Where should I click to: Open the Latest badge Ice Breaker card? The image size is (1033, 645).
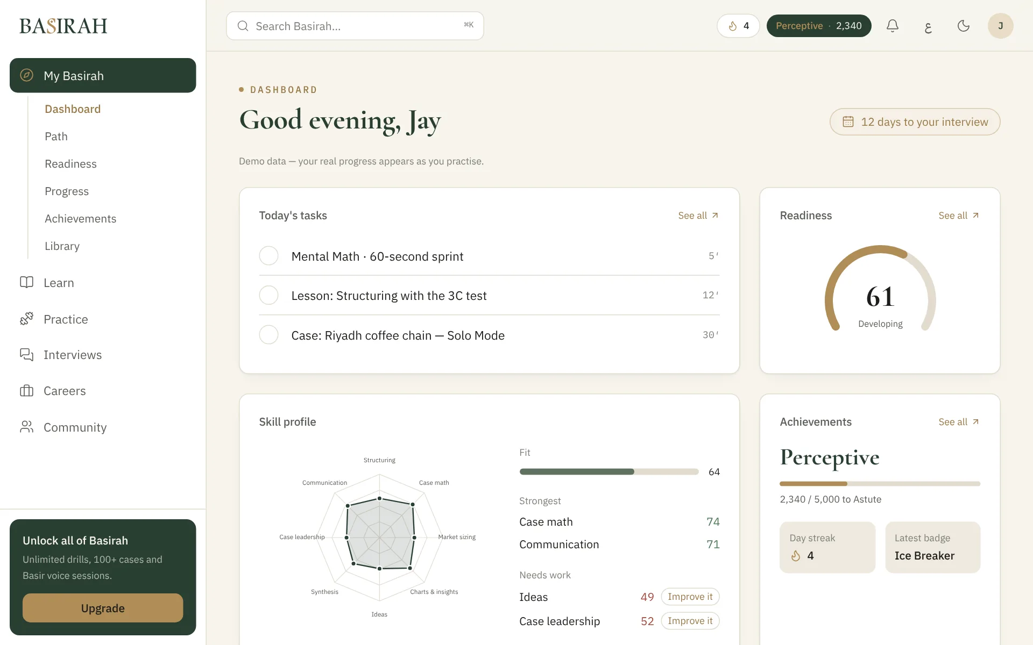932,547
